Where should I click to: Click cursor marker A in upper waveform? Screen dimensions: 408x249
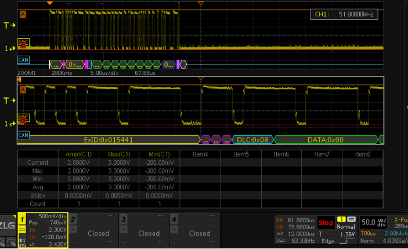coord(23,15)
